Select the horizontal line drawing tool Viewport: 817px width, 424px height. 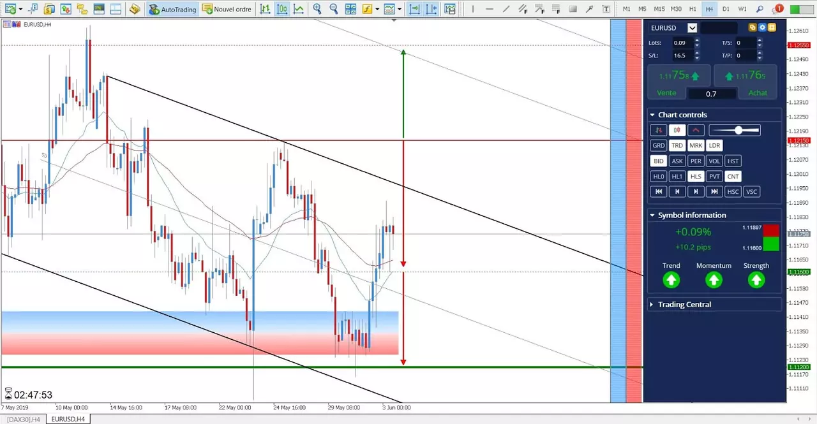pos(490,9)
